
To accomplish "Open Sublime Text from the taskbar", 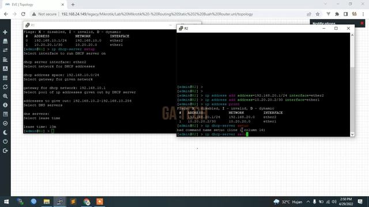I will click(x=73, y=202).
